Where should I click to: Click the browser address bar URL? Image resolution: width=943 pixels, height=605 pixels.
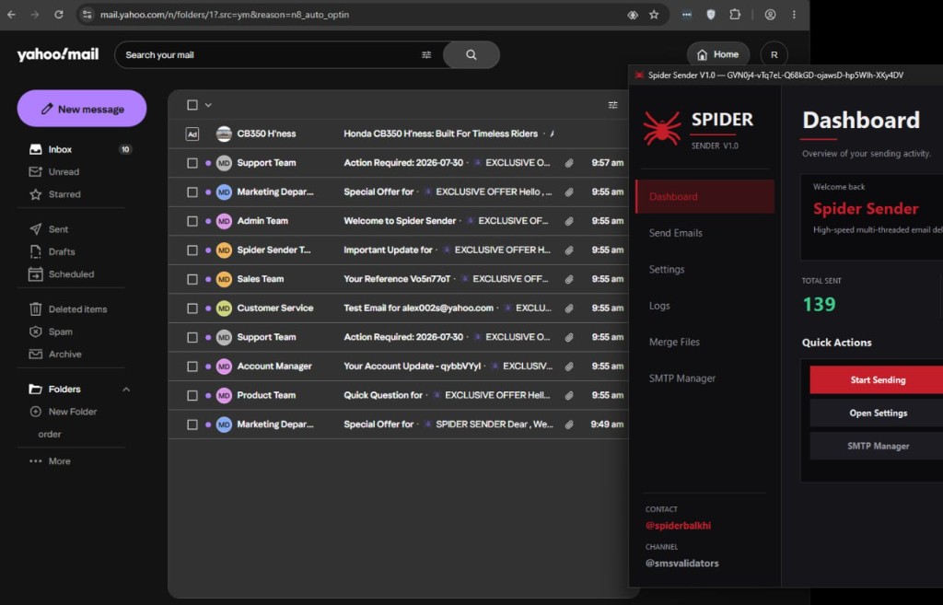pyautogui.click(x=225, y=15)
